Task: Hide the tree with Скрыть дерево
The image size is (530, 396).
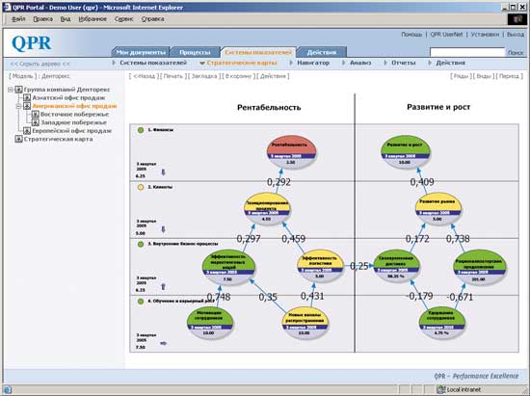Action: pos(40,64)
